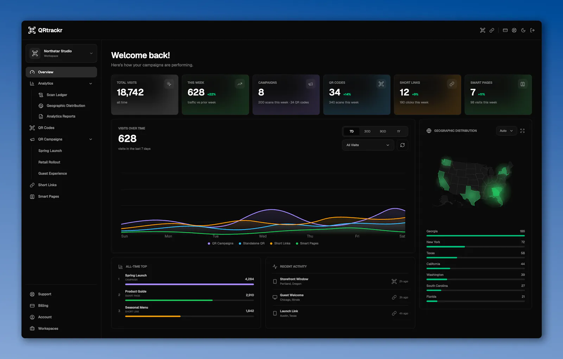Click the link icon on Guest Welcome row
The height and width of the screenshot is (359, 563).
(x=394, y=298)
